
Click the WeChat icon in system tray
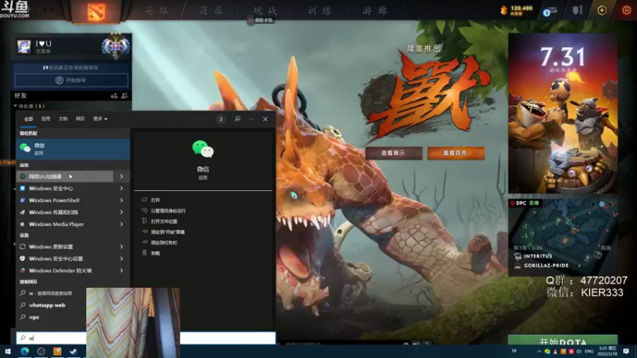coord(547,351)
